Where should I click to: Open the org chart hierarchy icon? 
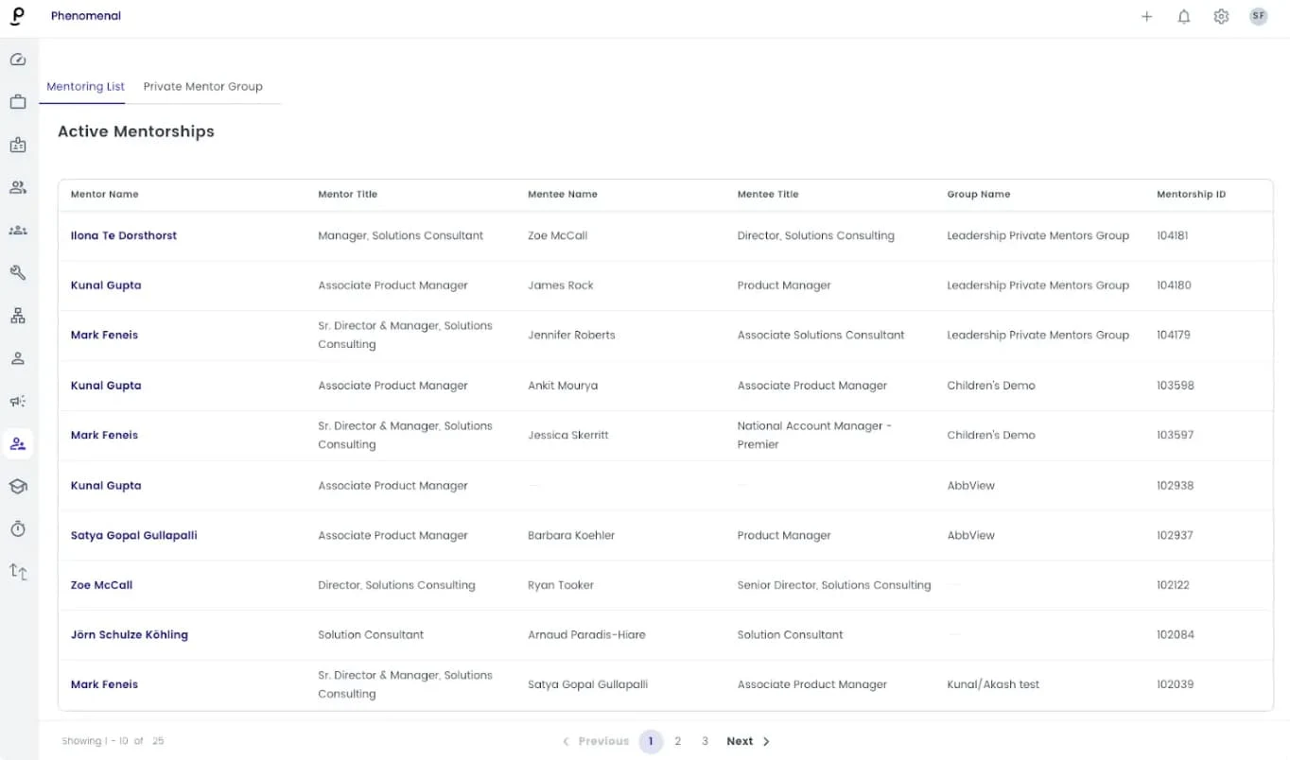pos(18,316)
